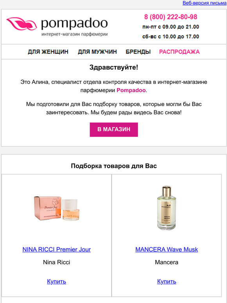Call the phone number 8 (800) 222-80-98

pyautogui.click(x=171, y=17)
